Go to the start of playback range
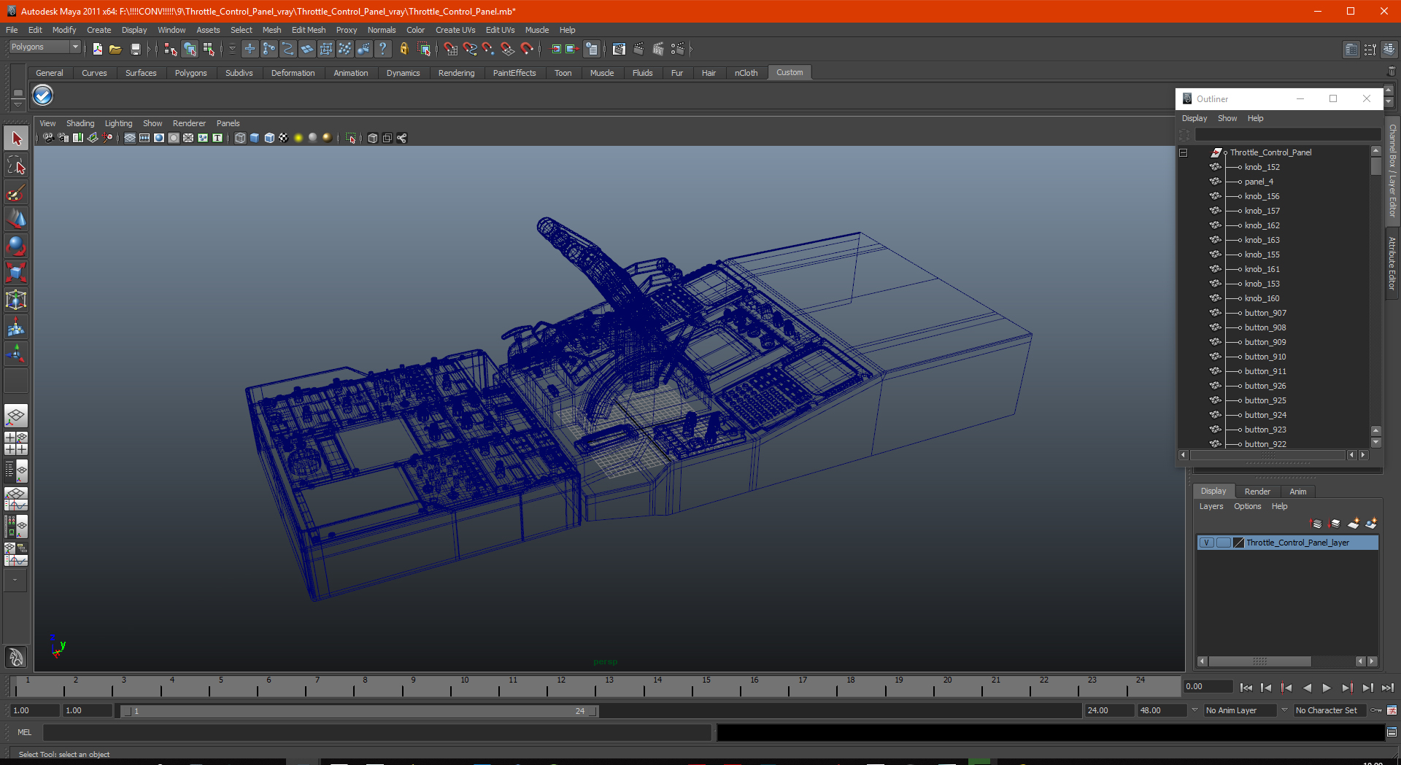 pyautogui.click(x=1246, y=688)
